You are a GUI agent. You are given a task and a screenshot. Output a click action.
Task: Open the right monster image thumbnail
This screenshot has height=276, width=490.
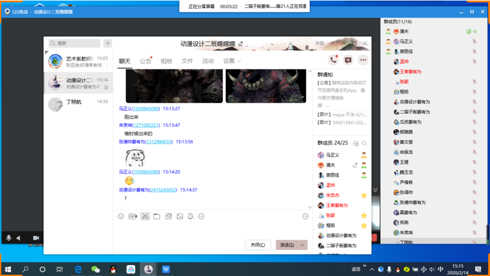[266, 86]
